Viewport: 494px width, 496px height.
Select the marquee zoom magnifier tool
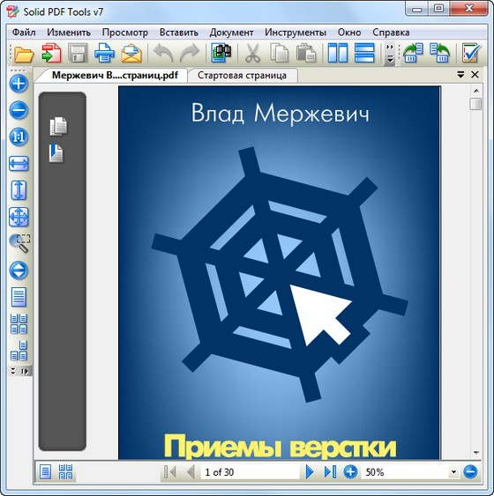point(19,243)
